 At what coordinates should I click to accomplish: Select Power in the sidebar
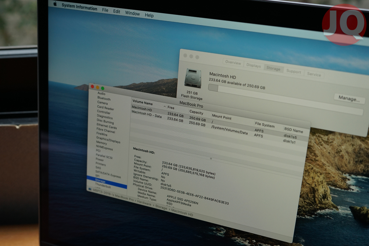(100, 160)
